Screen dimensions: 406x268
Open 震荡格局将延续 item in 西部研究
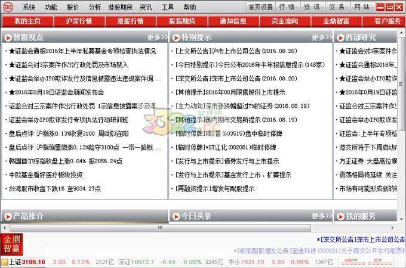pos(368,174)
